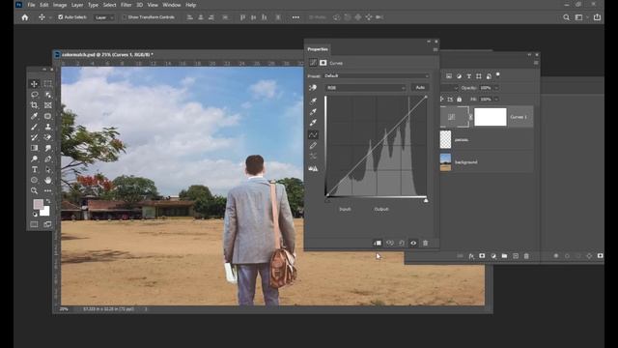Toggle clip adjustment to layer below

378,243
